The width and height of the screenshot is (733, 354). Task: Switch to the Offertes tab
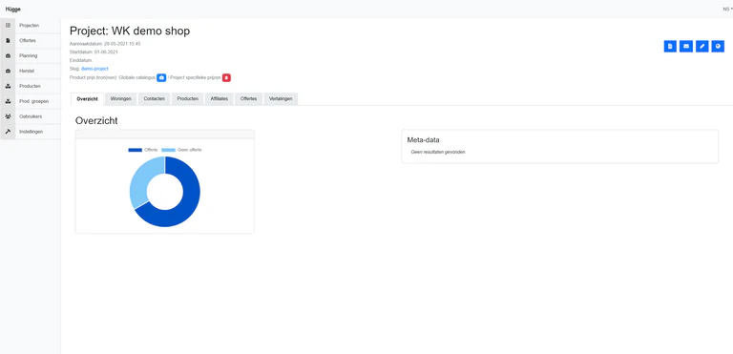coord(249,99)
